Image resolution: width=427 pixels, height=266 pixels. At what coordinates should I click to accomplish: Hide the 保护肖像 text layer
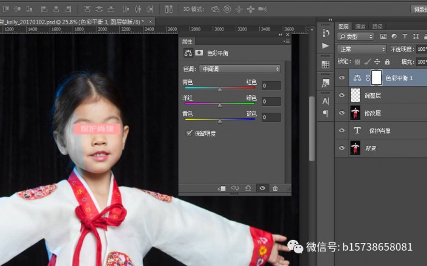342,130
